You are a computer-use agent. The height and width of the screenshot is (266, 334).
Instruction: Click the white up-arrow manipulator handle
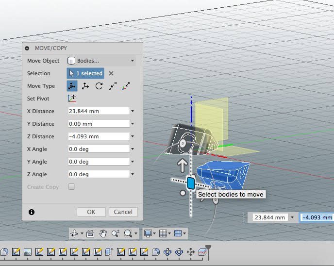pyautogui.click(x=183, y=165)
